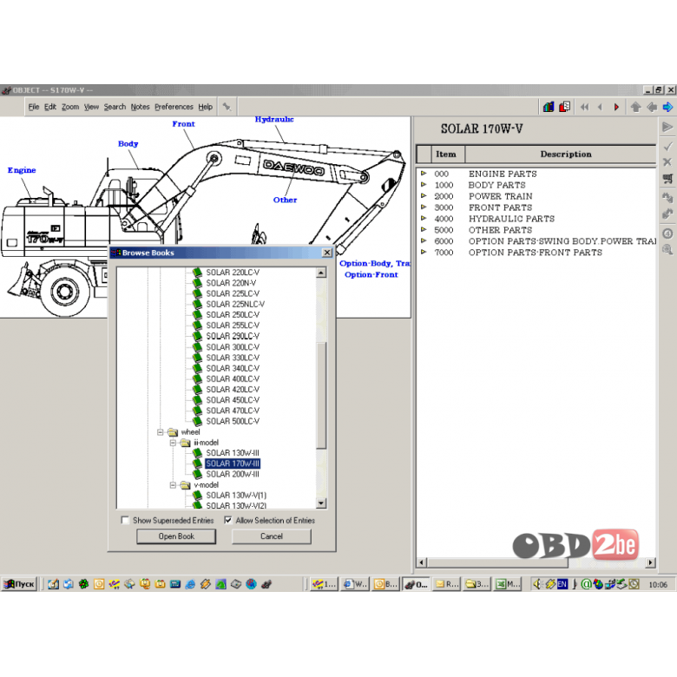The height and width of the screenshot is (677, 677).
Task: Click the grey back arrow icon
Action: [652, 107]
